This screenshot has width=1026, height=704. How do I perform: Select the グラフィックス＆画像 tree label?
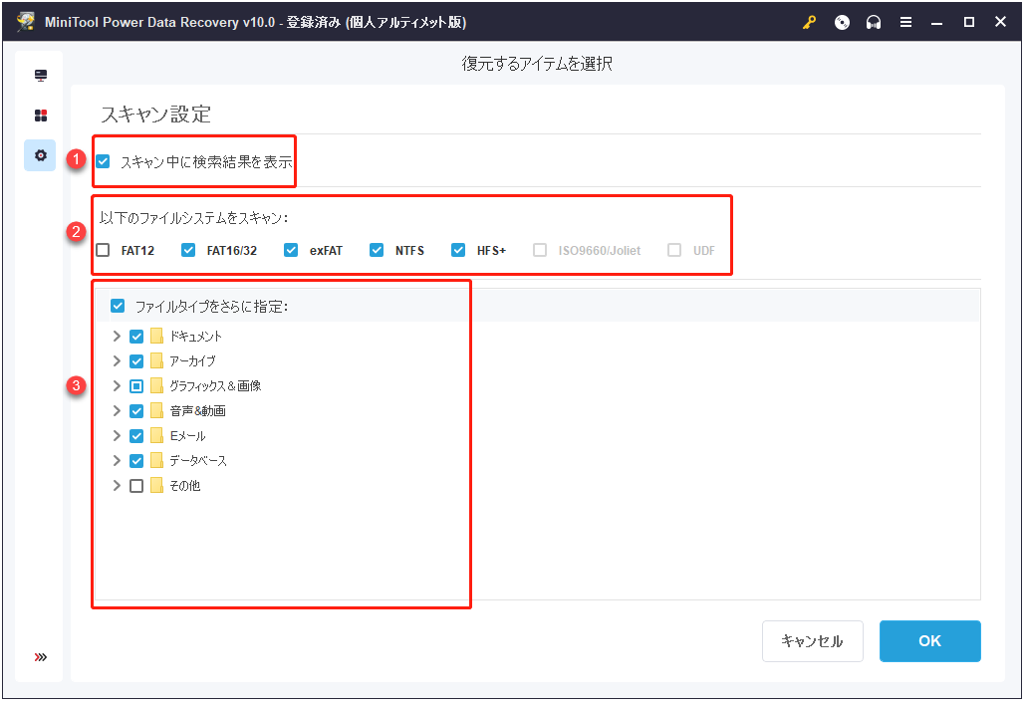click(215, 386)
